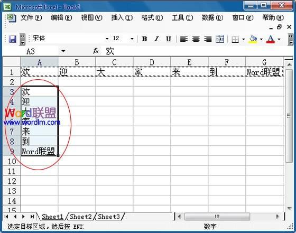Open the 数据(D) menu
Viewport: 296px width, 233px height.
[x=212, y=18]
